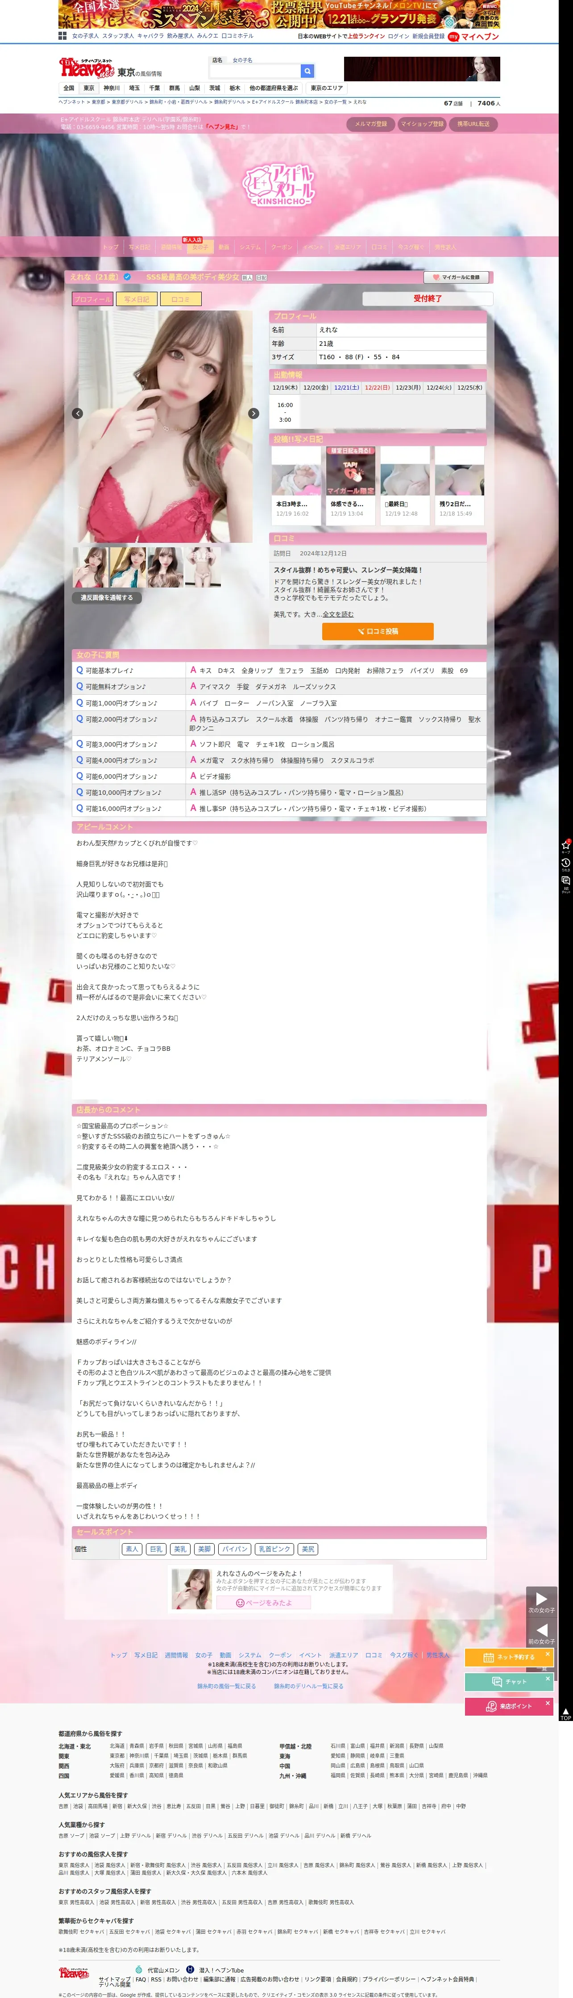
Task: Open the プロフィール tab
Action: pyautogui.click(x=93, y=298)
